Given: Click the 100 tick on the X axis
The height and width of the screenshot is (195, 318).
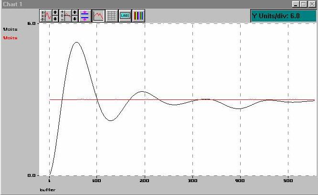Looking at the screenshot, I should pos(96,181).
